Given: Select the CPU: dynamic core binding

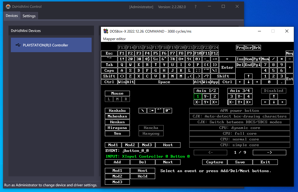Looking at the screenshot, I should pos(239,127).
